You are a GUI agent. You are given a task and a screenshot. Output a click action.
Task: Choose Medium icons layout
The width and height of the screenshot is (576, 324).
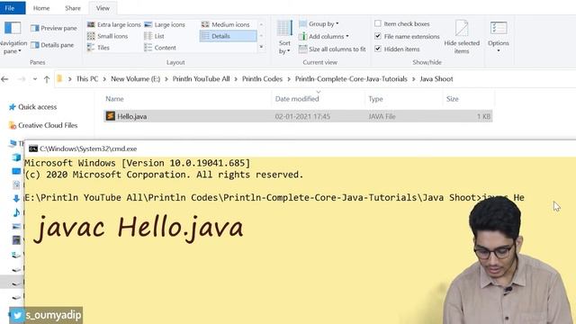(x=226, y=24)
